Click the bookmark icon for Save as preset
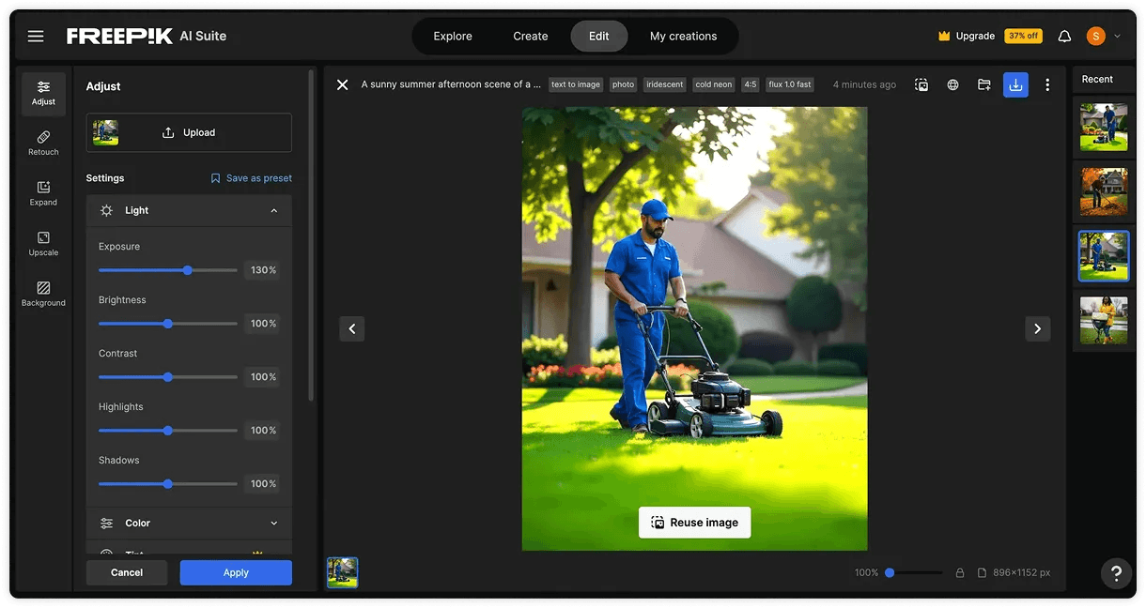This screenshot has width=1146, height=608. coord(215,178)
